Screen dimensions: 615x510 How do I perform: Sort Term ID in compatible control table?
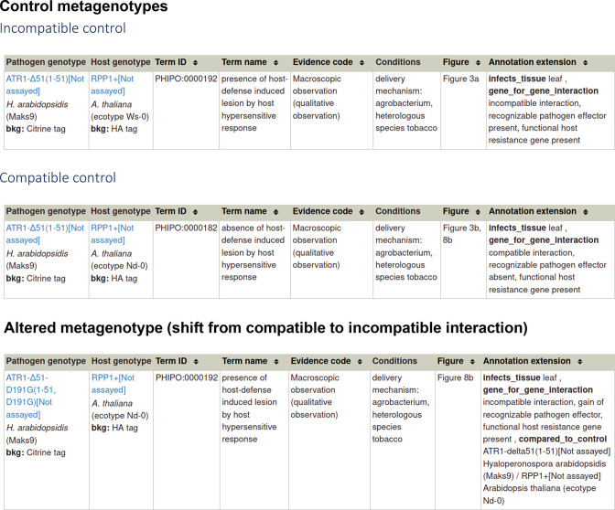click(x=195, y=212)
